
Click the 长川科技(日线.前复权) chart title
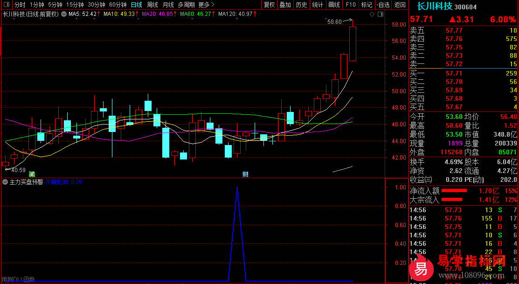pyautogui.click(x=31, y=14)
